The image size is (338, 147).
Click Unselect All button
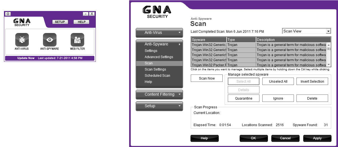click(278, 81)
